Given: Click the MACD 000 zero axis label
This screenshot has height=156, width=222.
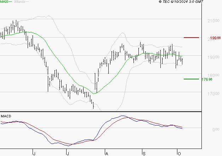Looking at the screenshot, I should (x=216, y=129).
